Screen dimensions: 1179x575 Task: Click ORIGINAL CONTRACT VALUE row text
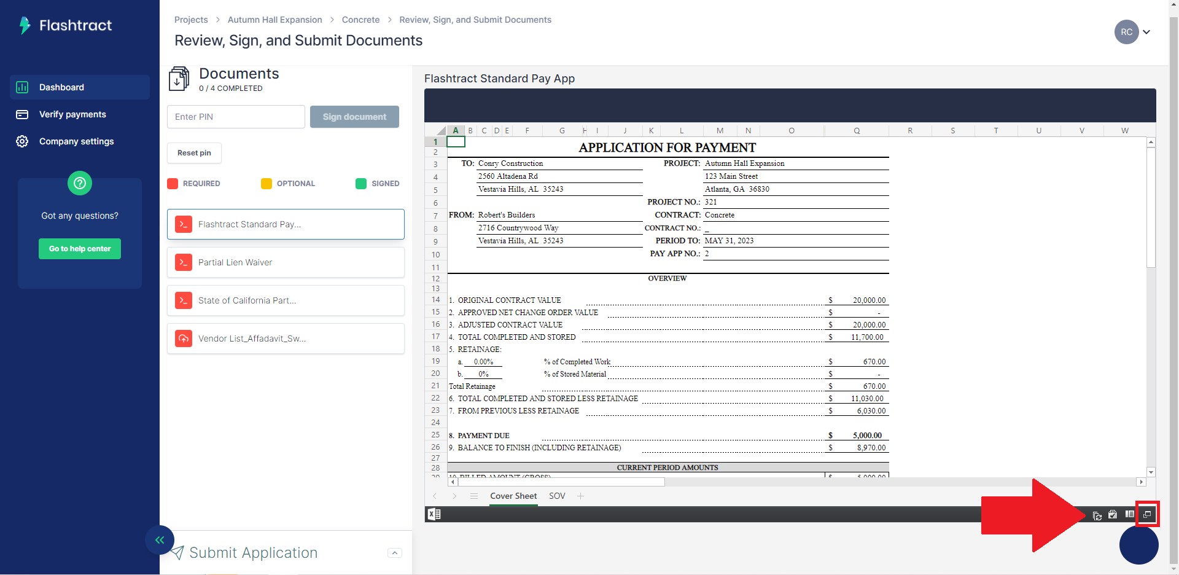coord(509,300)
